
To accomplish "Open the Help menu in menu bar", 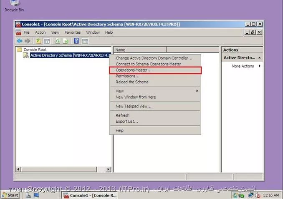I will [109, 32].
